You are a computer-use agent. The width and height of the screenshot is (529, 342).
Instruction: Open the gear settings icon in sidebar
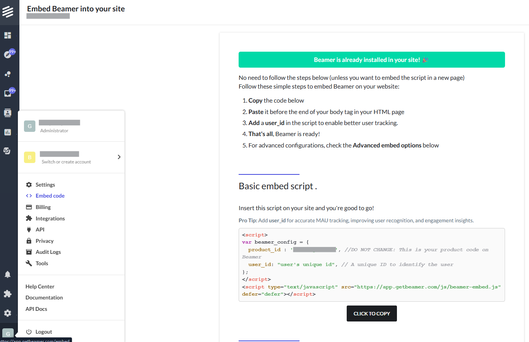point(8,313)
